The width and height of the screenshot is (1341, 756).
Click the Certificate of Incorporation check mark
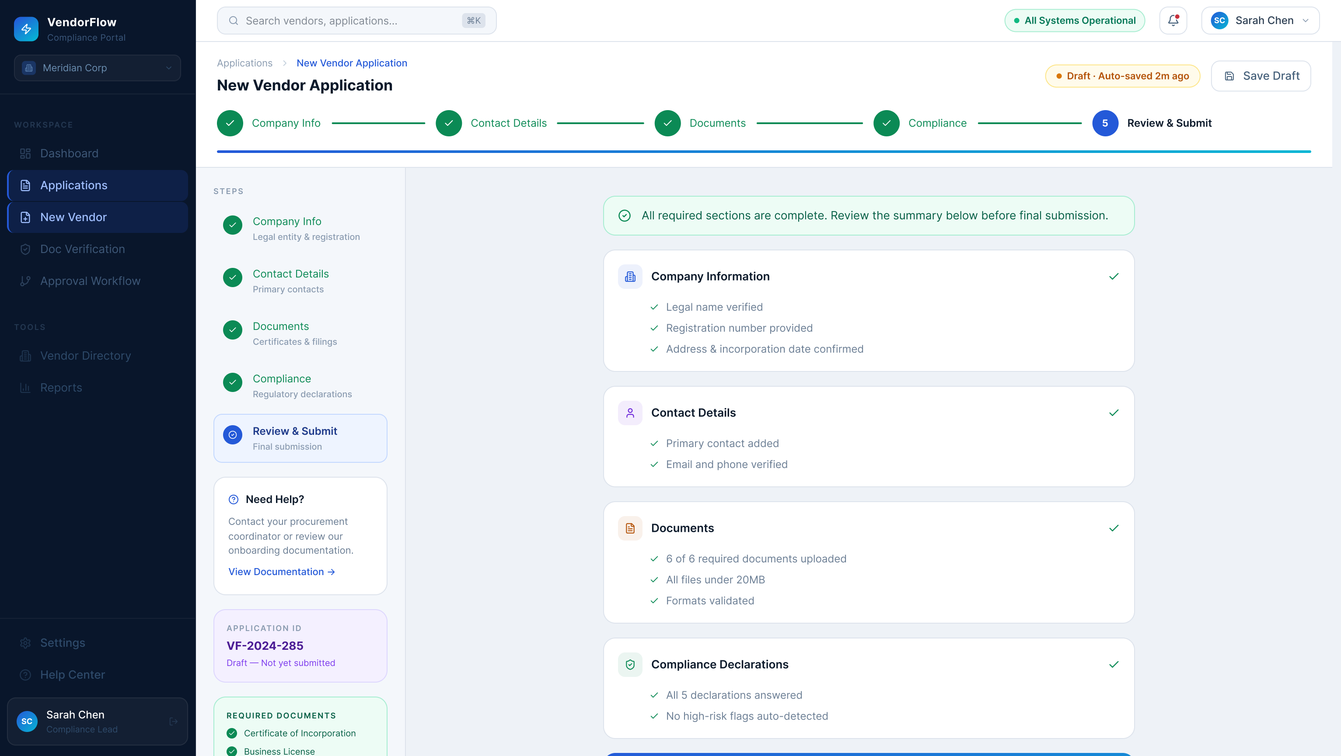(x=232, y=733)
